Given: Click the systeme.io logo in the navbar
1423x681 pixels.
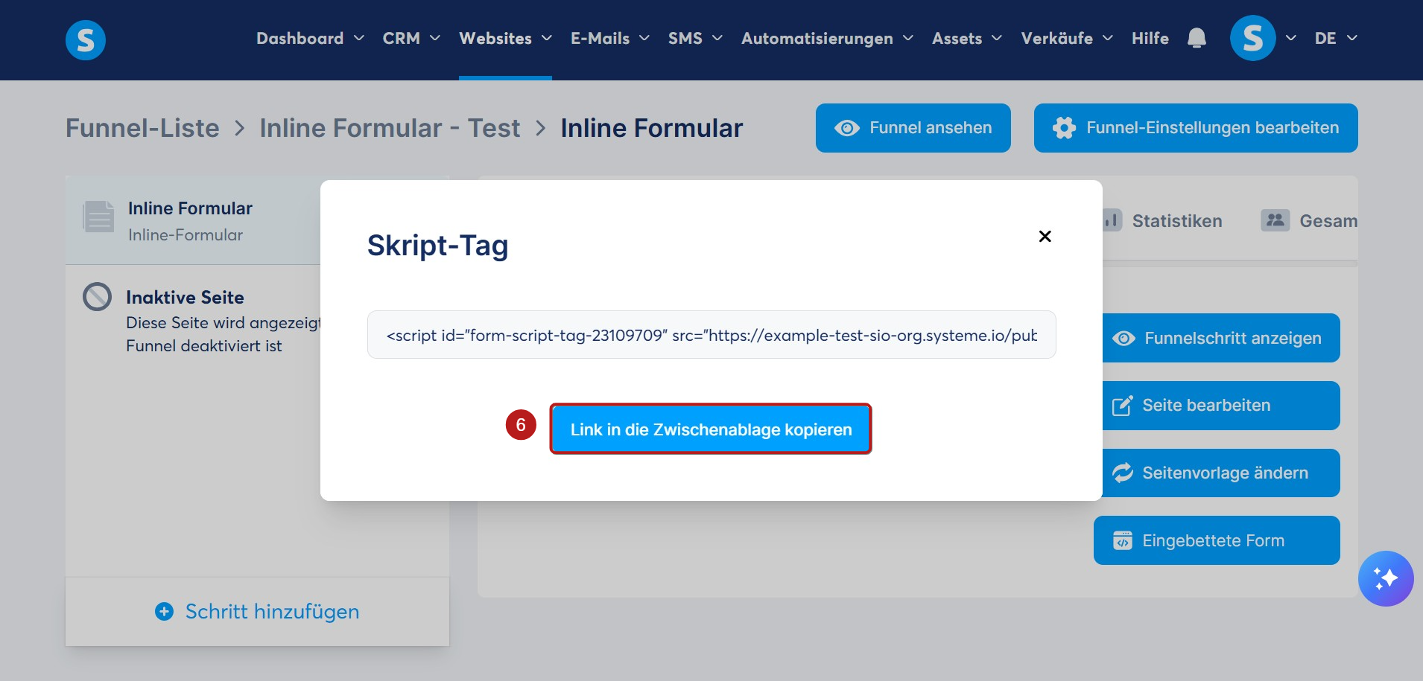Looking at the screenshot, I should [x=86, y=39].
